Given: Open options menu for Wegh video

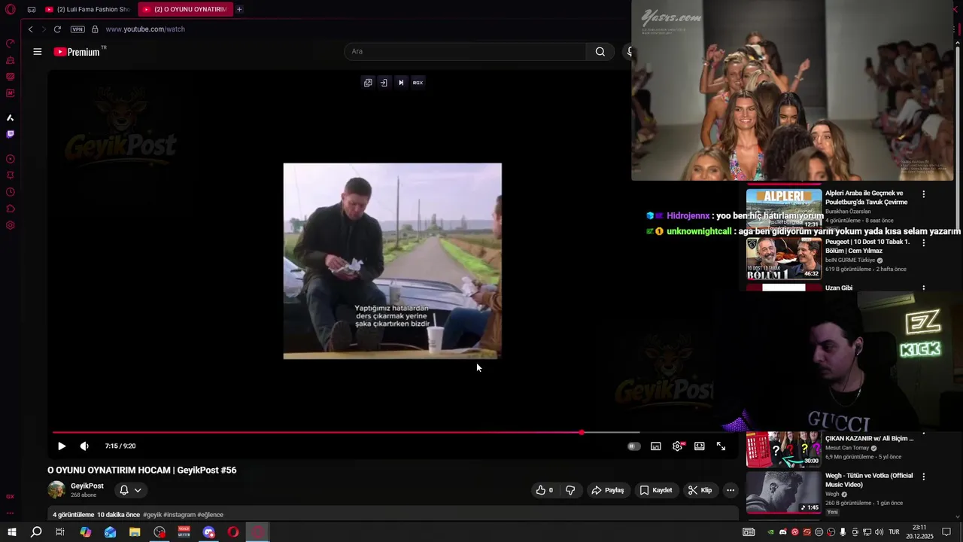Looking at the screenshot, I should coord(924,477).
